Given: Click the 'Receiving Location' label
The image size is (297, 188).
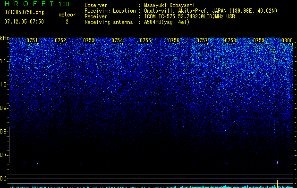Looking at the screenshot, I should 110,11.
